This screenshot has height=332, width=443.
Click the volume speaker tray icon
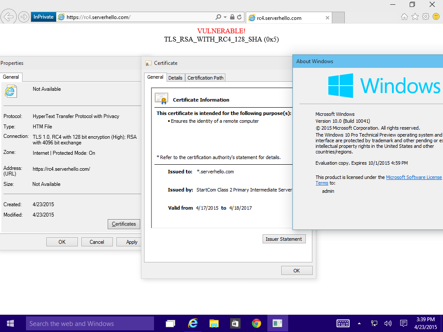pos(388,323)
